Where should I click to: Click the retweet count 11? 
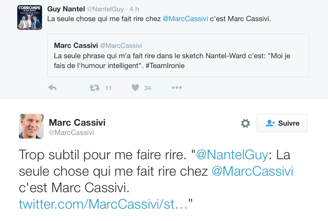tap(108, 88)
